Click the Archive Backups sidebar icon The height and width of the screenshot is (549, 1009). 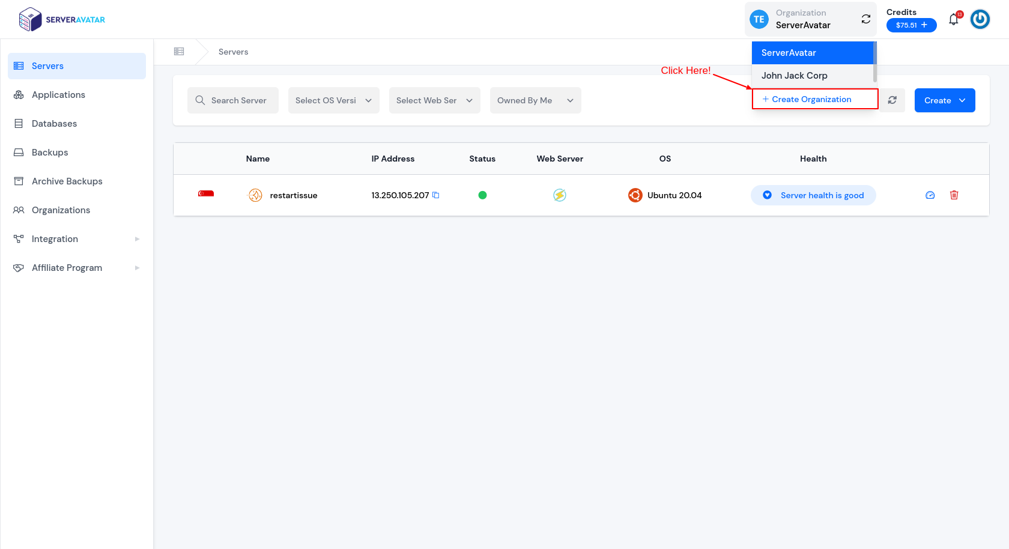[x=19, y=181]
